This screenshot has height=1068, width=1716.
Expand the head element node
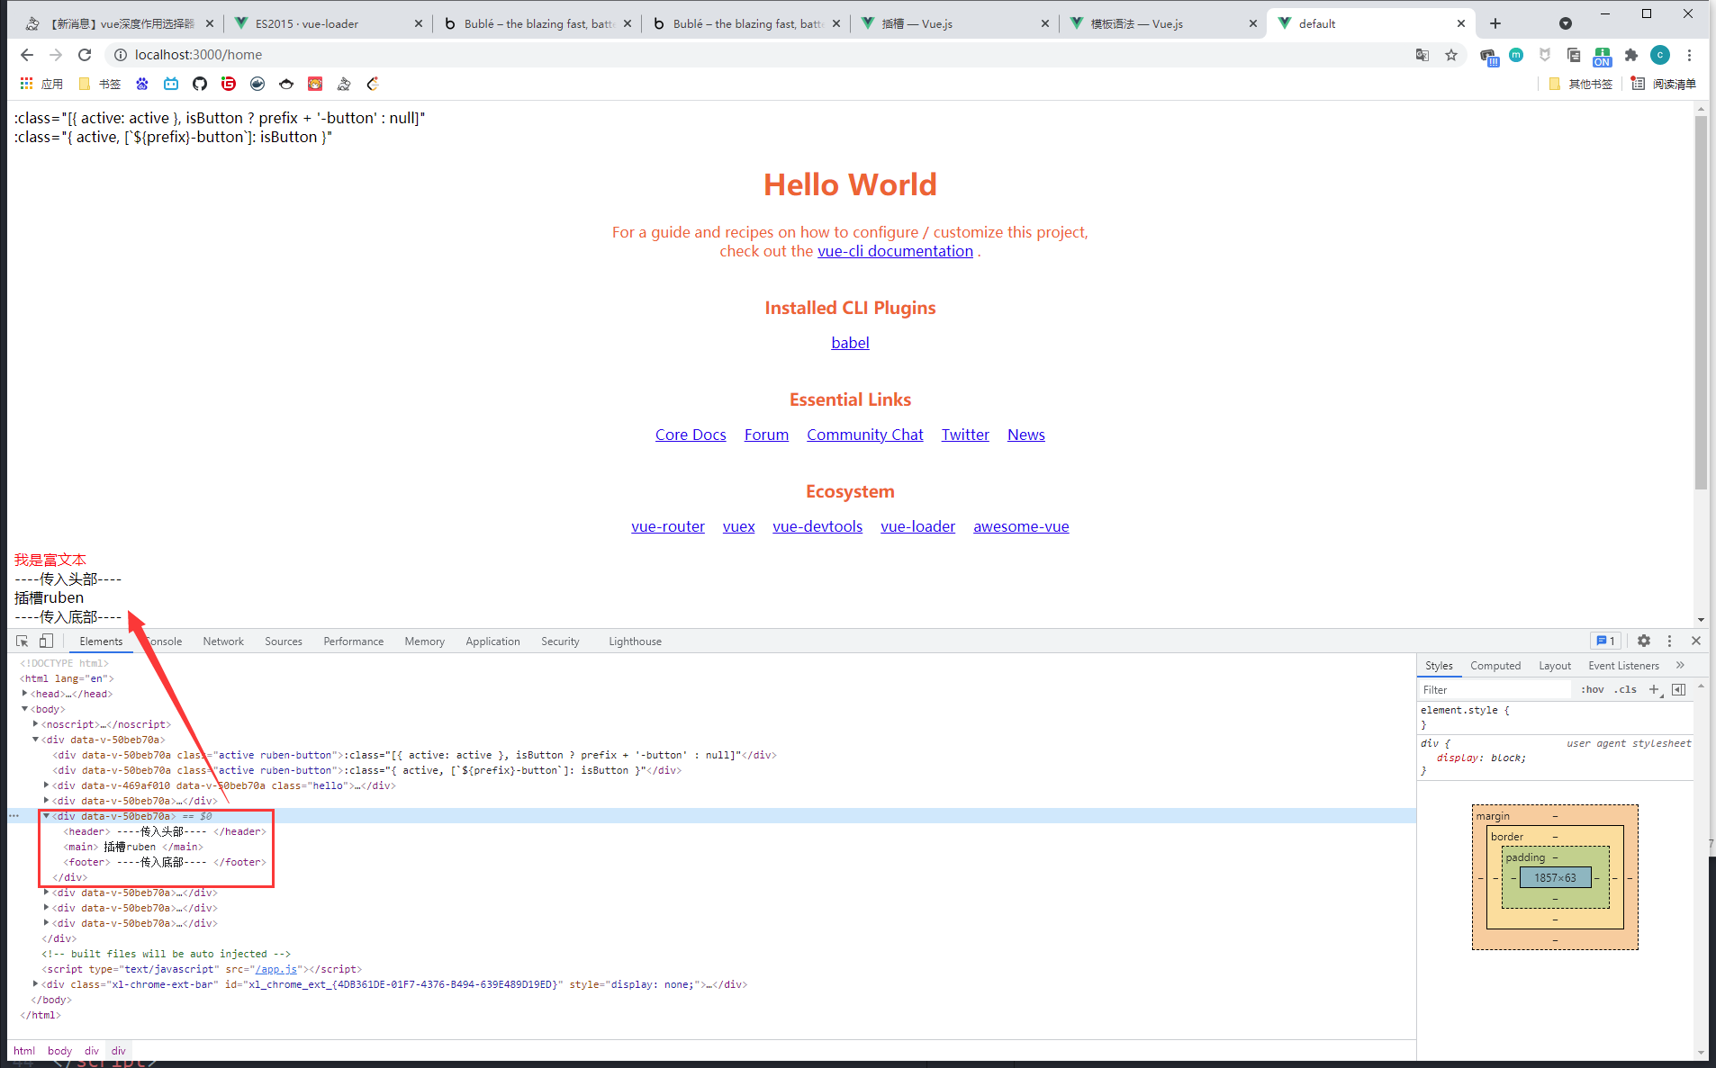24,694
